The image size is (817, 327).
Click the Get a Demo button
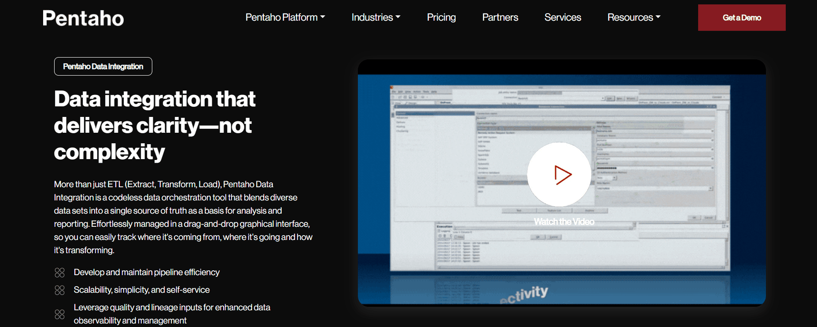(742, 18)
